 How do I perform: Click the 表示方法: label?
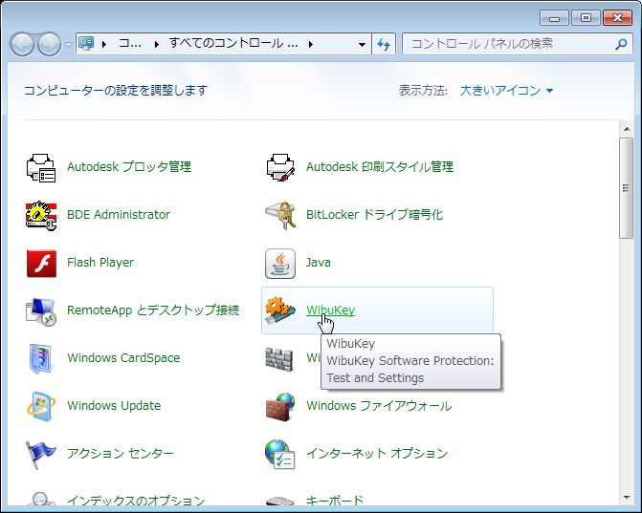(423, 91)
